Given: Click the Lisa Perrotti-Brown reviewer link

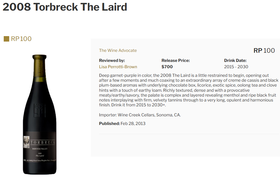Looking at the screenshot, I should (x=118, y=67).
